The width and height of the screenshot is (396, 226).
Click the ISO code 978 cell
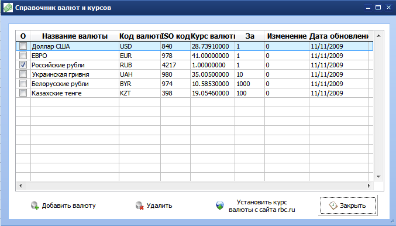tap(175, 56)
